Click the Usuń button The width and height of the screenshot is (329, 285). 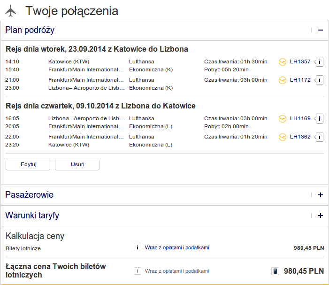[x=77, y=164]
